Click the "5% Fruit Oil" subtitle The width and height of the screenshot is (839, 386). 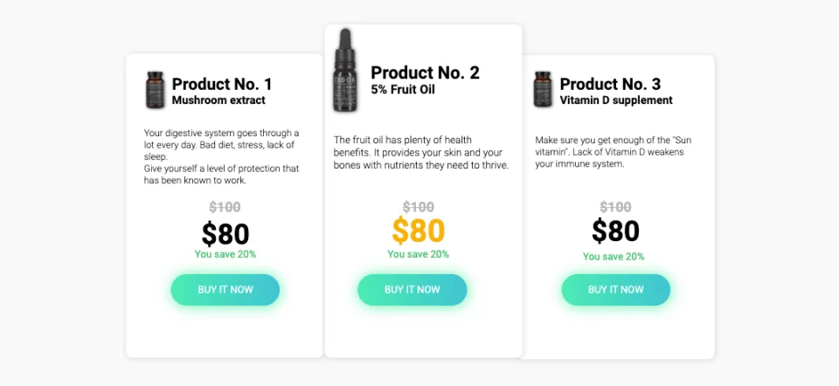(x=402, y=89)
